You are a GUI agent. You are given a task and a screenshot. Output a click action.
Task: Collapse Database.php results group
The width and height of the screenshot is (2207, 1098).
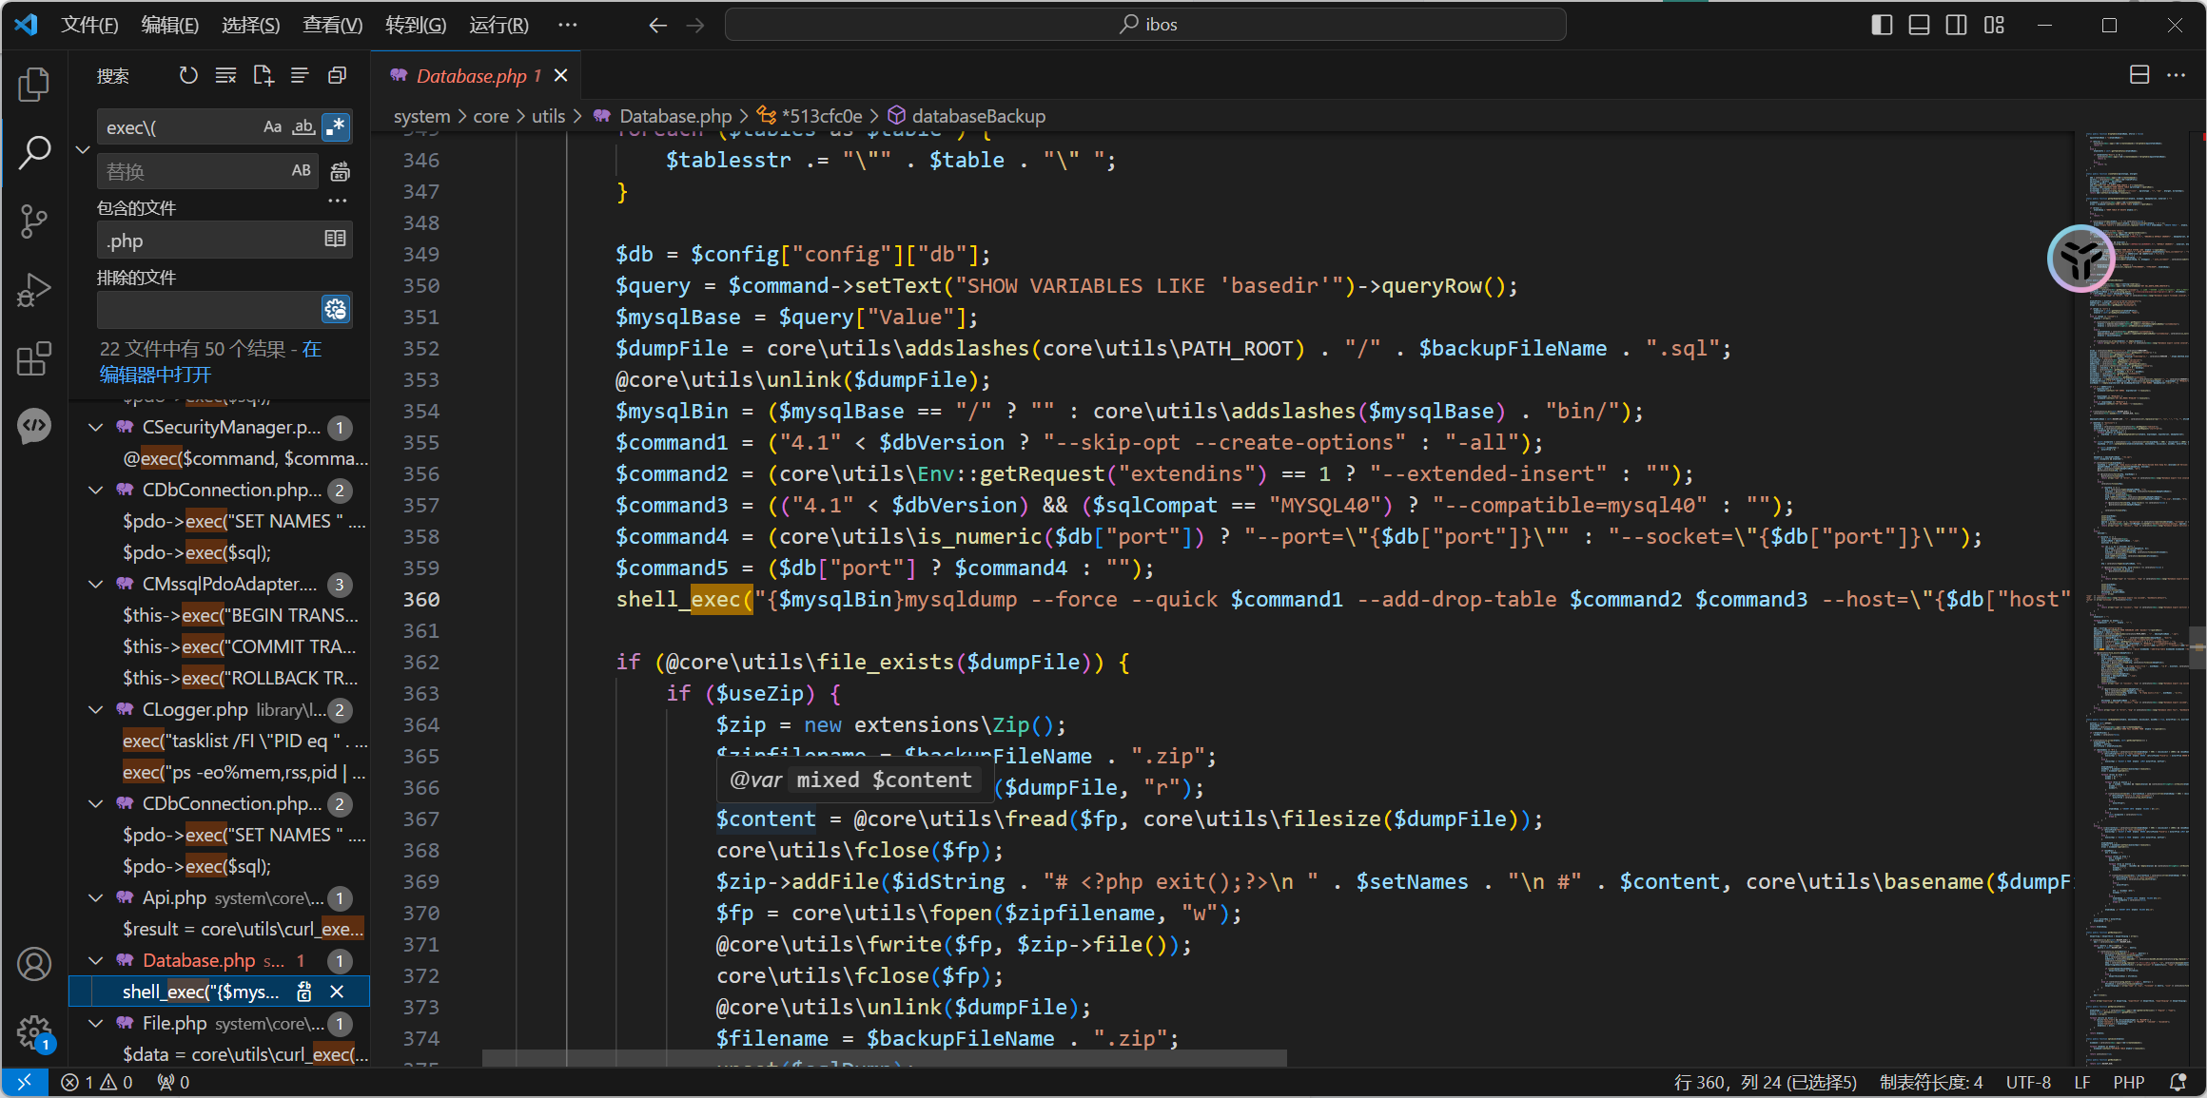[95, 961]
